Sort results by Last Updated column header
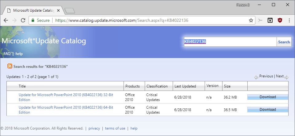The width and height of the screenshot is (295, 136). click(x=185, y=86)
